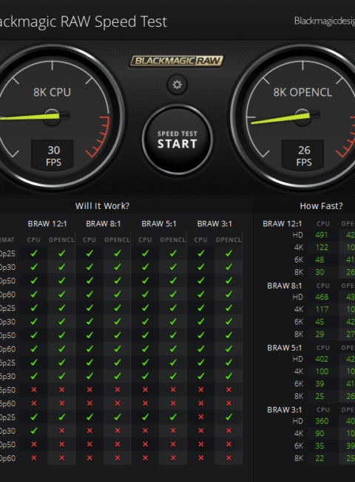
Task: Click green check for 6p30 BRAW 8:1 CPU
Action: 89,376
